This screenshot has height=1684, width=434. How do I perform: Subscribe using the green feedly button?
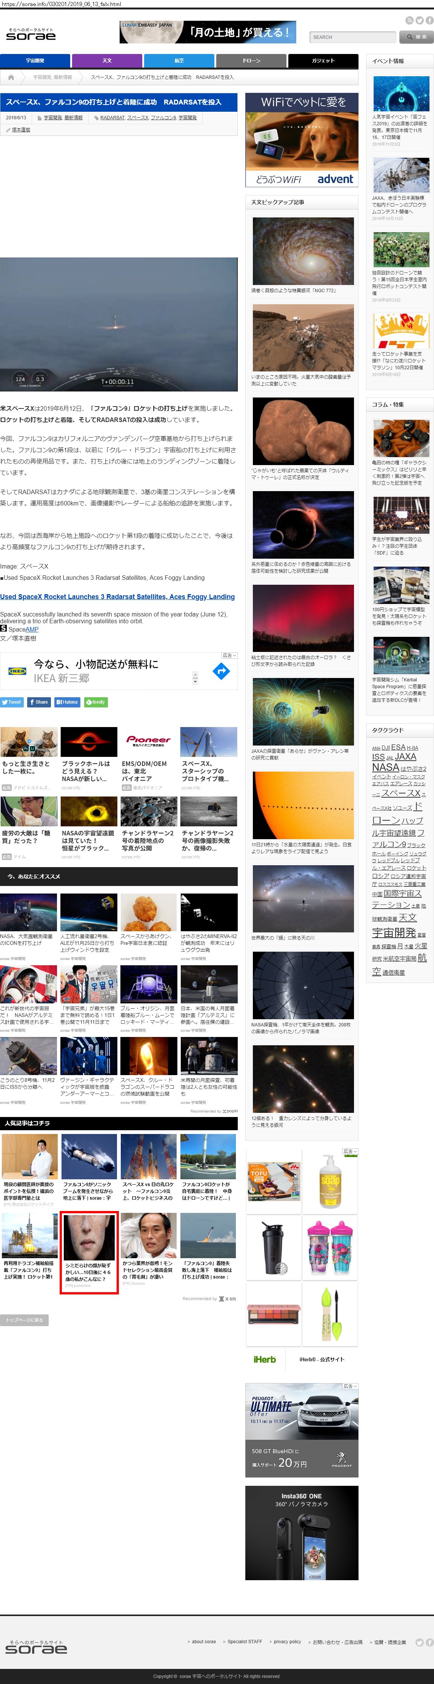(x=96, y=702)
